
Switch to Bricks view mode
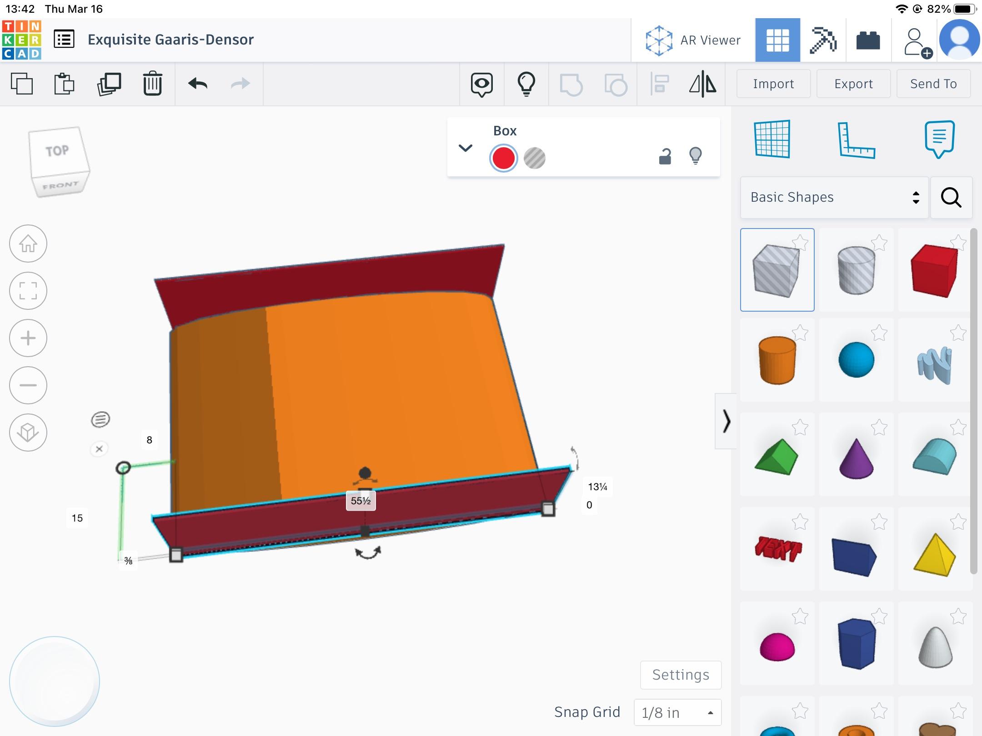coord(868,40)
